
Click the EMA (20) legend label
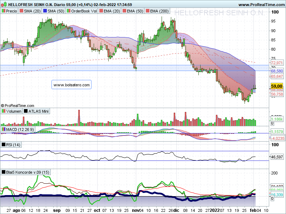tap(112, 11)
